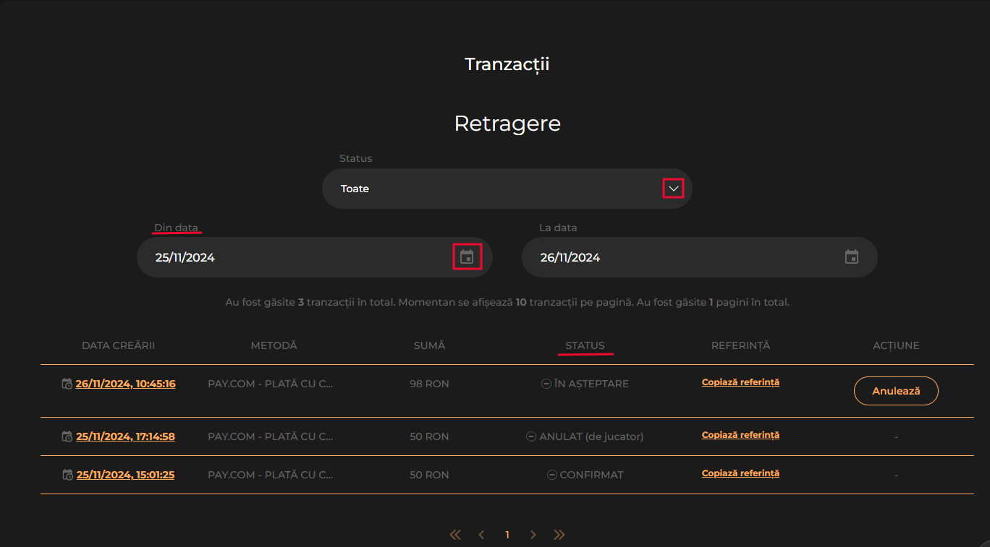Click the STATUS column header
Image resolution: width=990 pixels, height=547 pixels.
pos(585,345)
